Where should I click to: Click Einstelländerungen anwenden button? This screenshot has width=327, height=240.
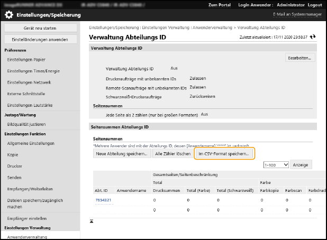click(x=40, y=40)
